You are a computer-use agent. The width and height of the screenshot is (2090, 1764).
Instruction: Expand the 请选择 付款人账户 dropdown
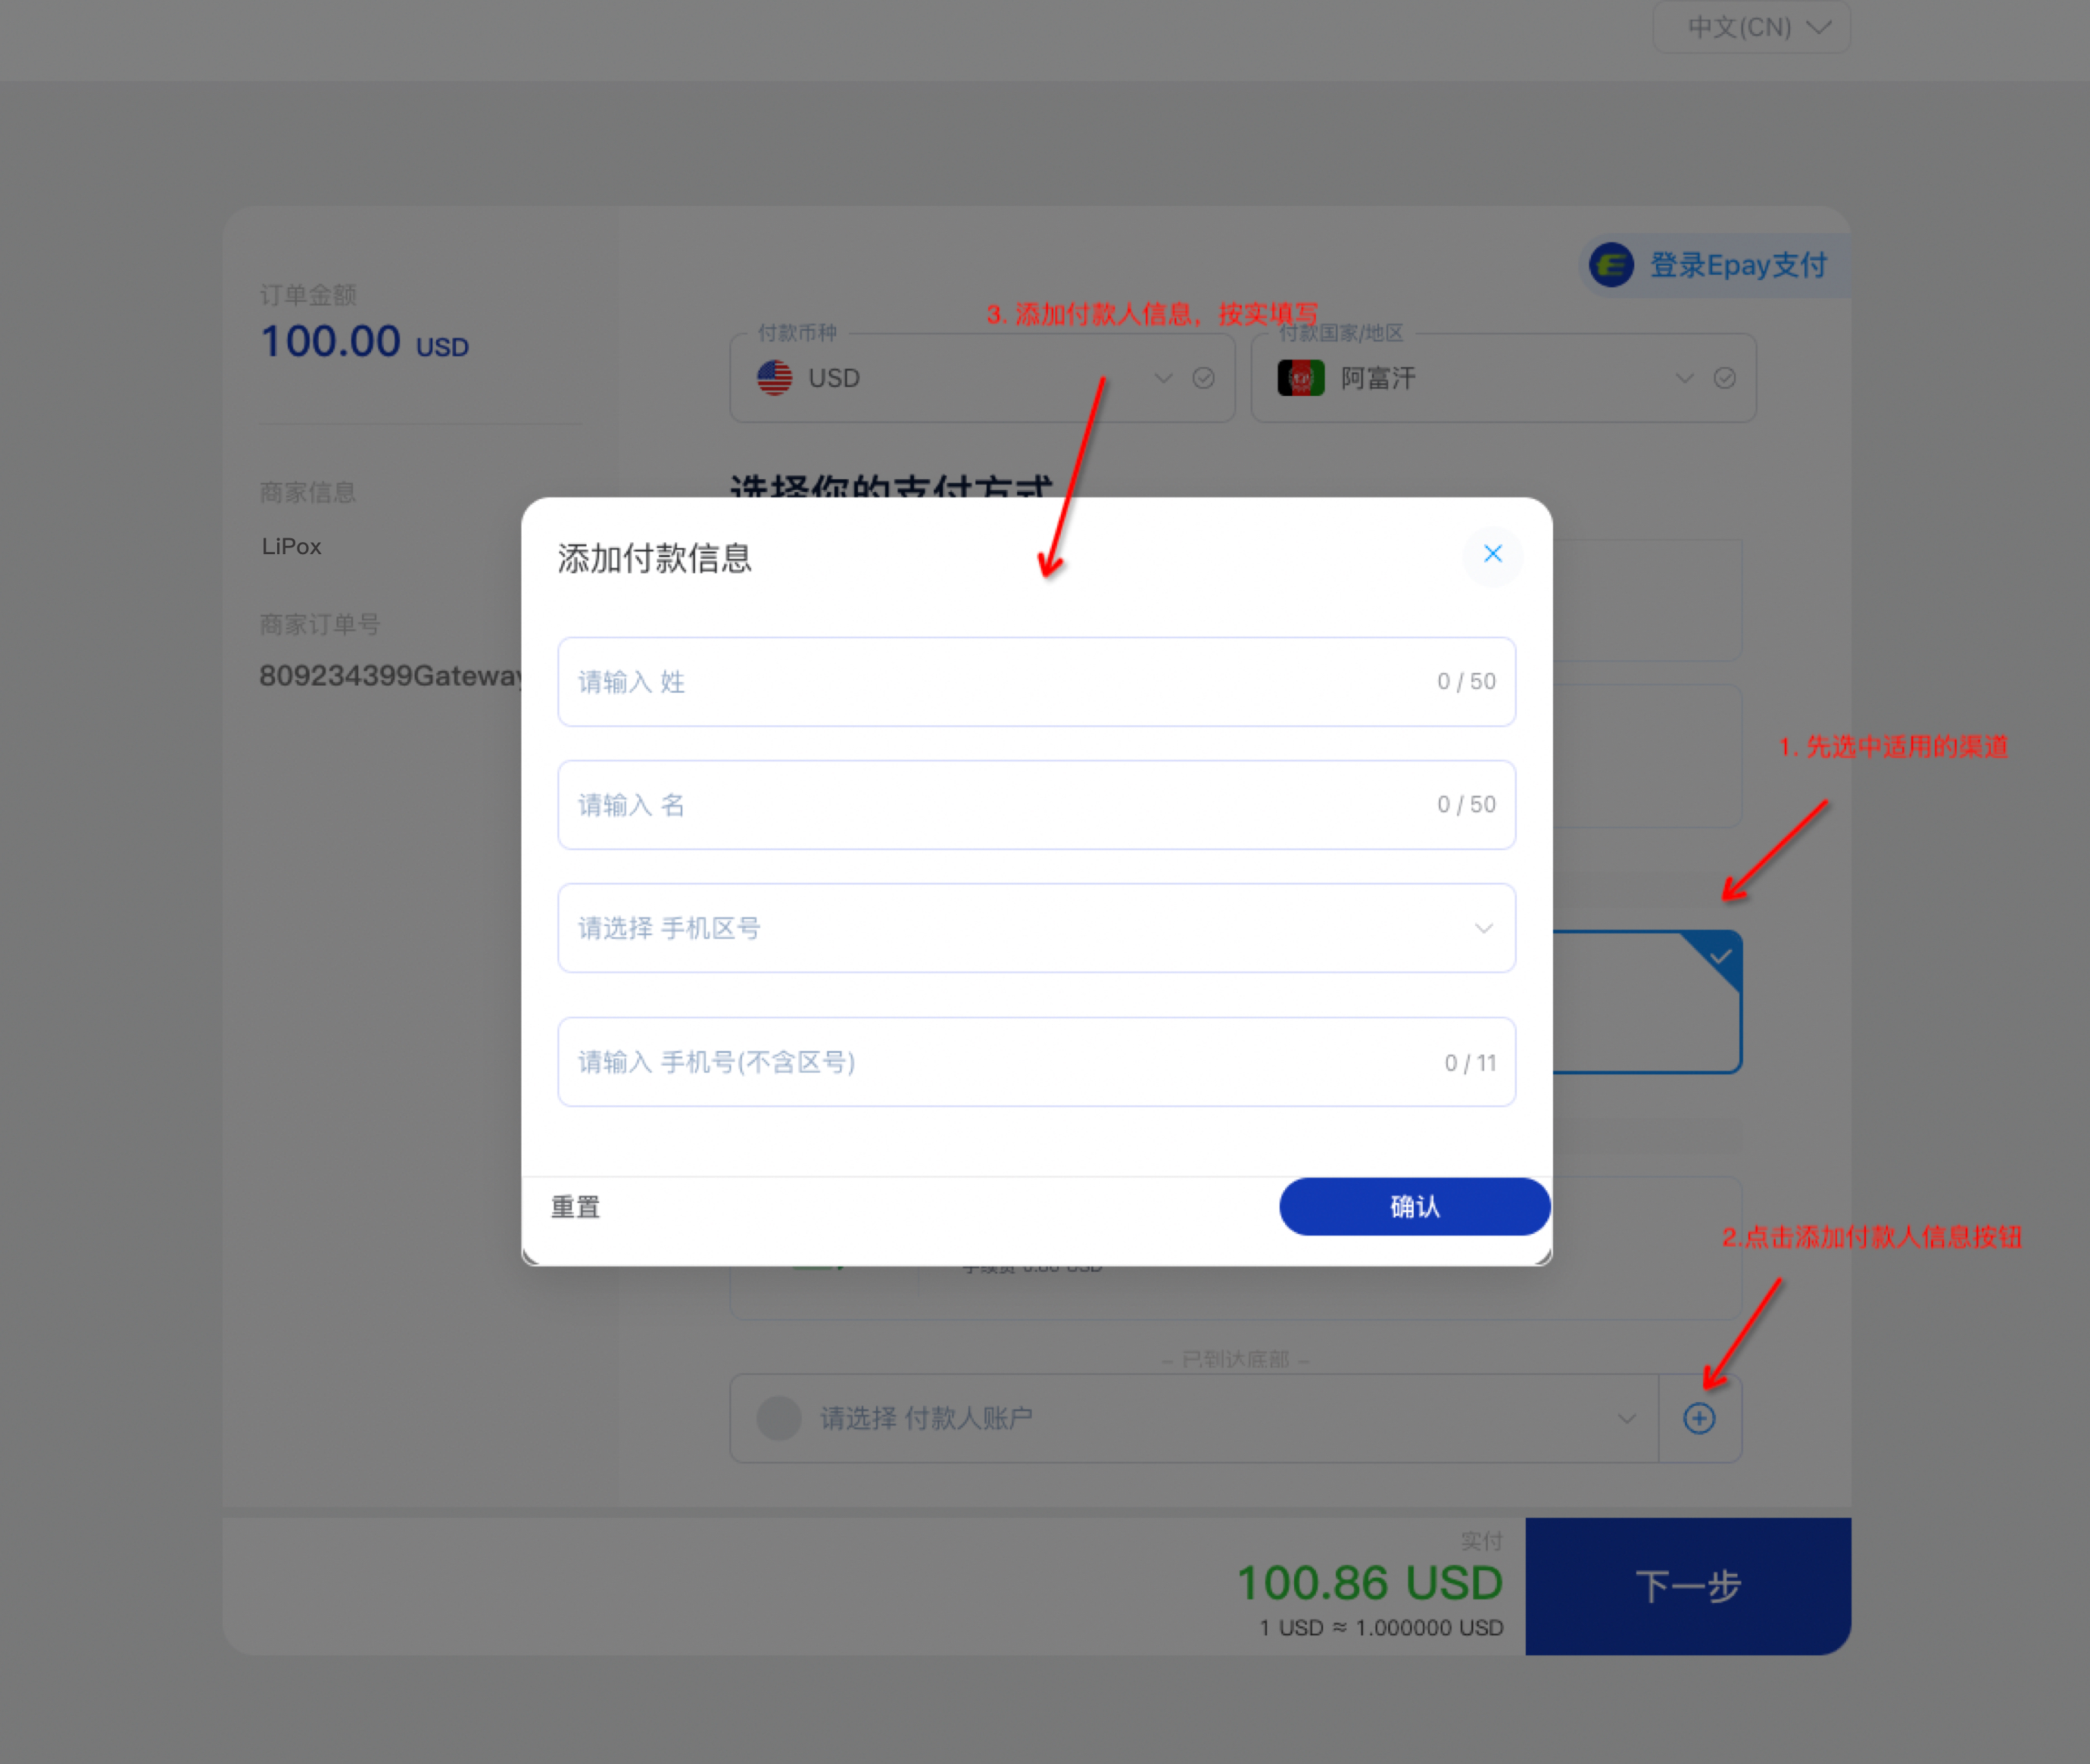pos(1194,1418)
